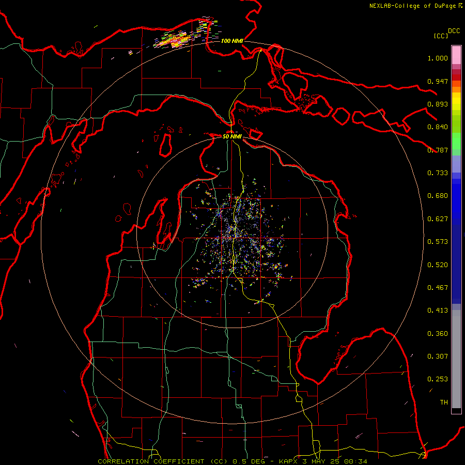Pick the gray swatch in the color bar
Viewport: 465px width, 465px height.
tap(456, 359)
